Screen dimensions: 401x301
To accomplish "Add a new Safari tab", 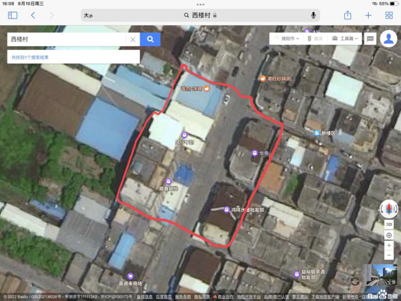I will [368, 16].
